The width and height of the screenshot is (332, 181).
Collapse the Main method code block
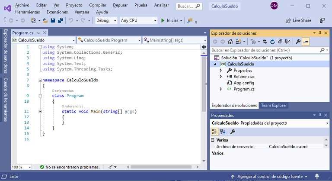[40, 111]
